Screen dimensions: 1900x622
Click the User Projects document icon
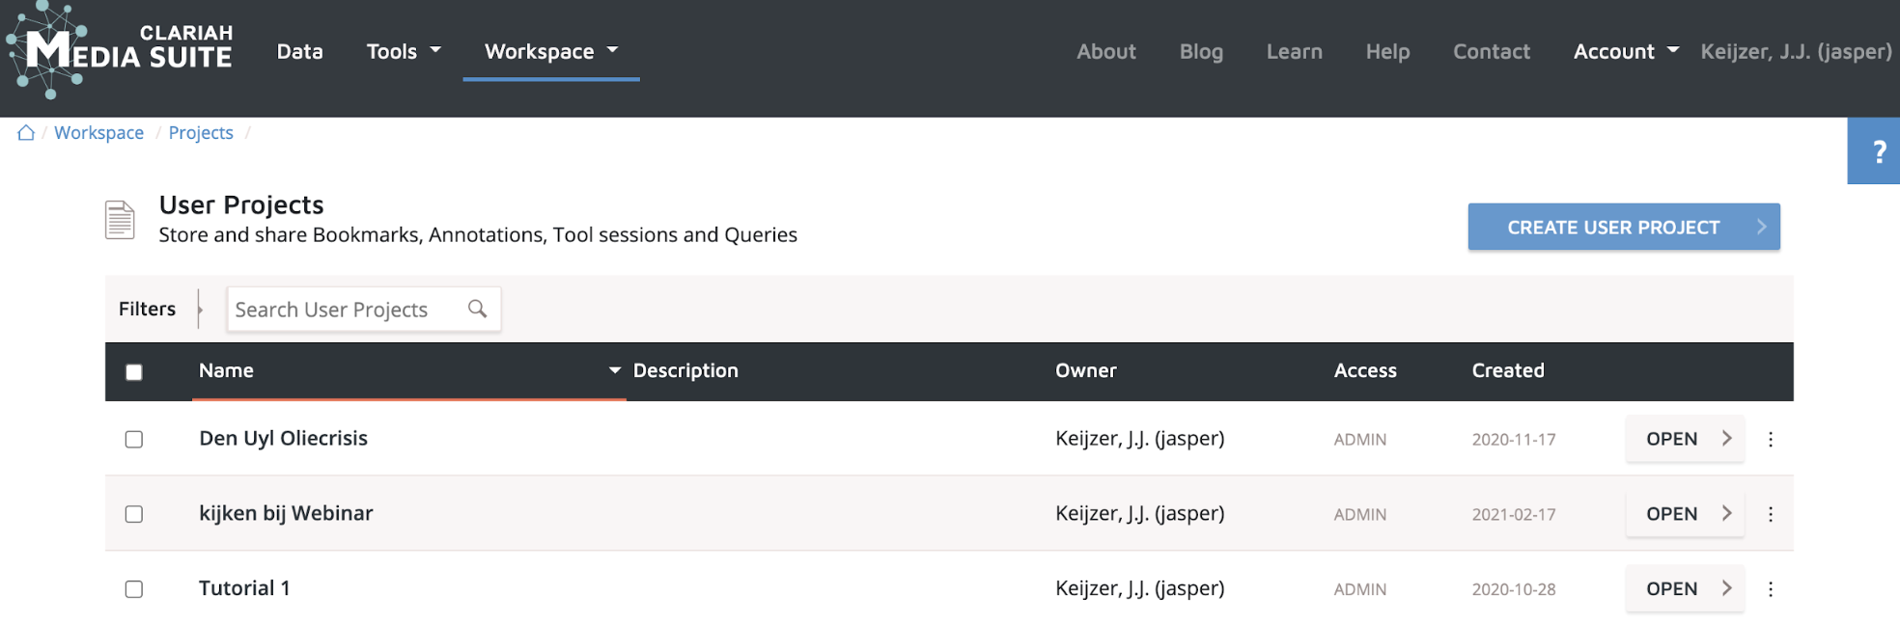[120, 220]
